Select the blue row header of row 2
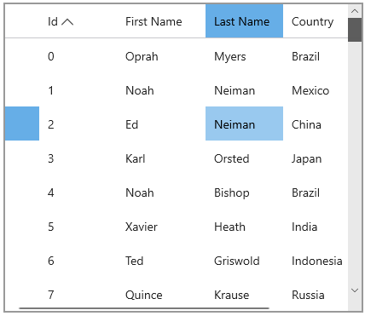Screen dimensions: 365x316 22,124
